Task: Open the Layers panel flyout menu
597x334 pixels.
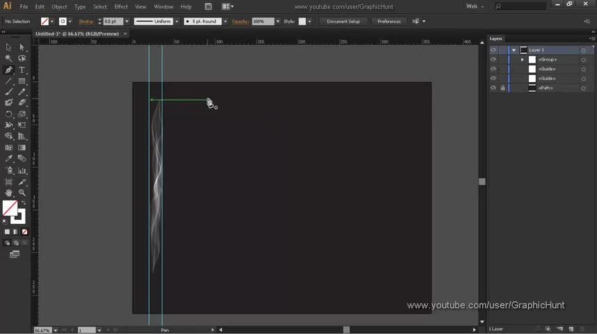Action: coord(591,39)
